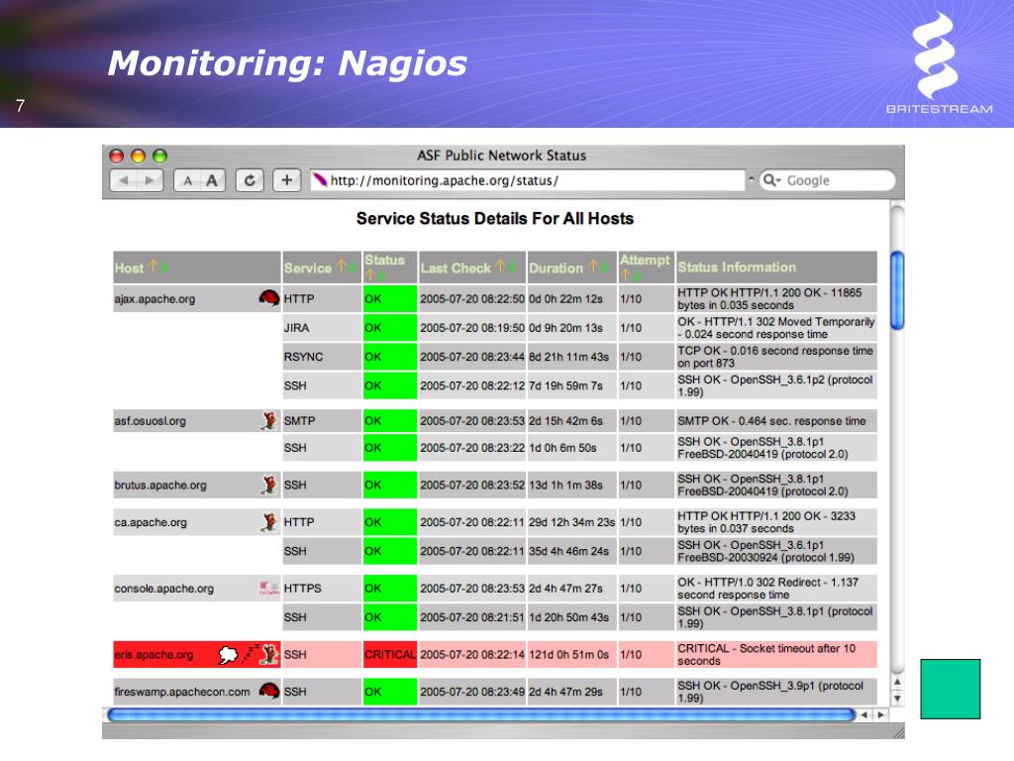Open host link fireswamp.apachecon.com
Screen dimensions: 1014x761
tap(182, 692)
